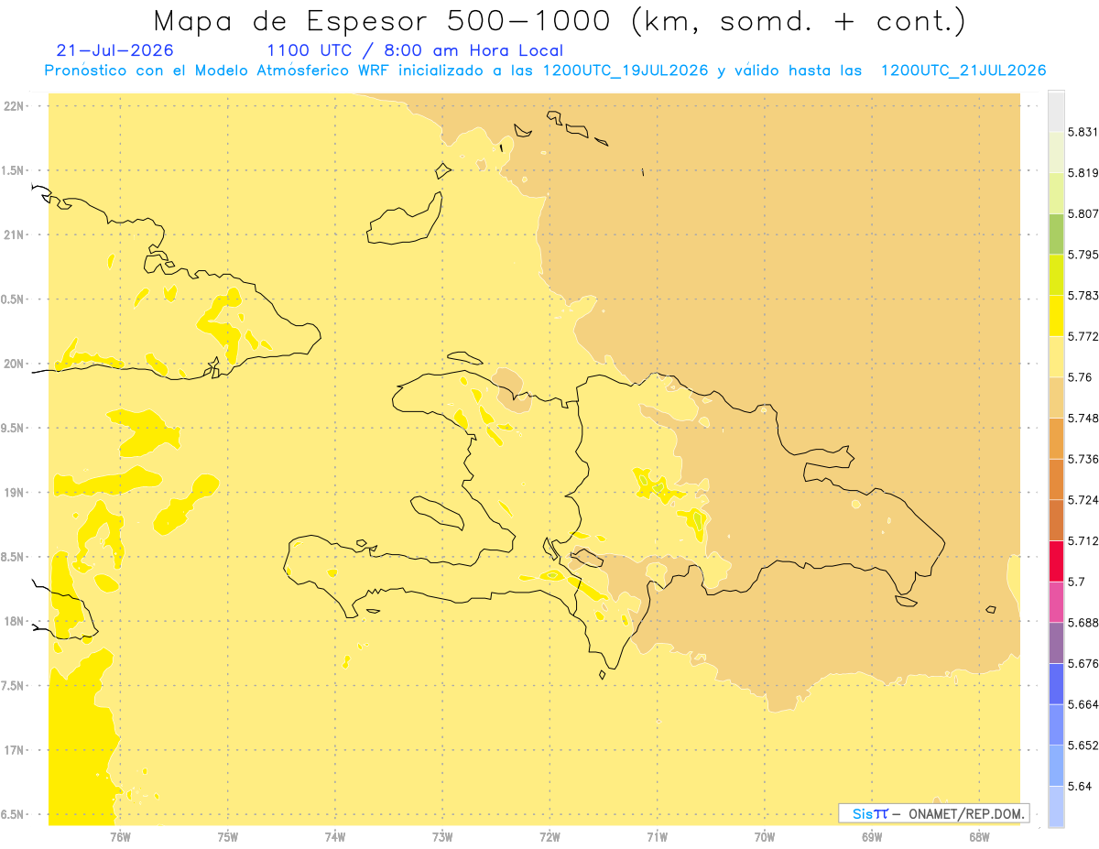Viewport: 1099px width, 849px height.
Task: Click the colorbar value 5.819
Action: (x=1083, y=173)
